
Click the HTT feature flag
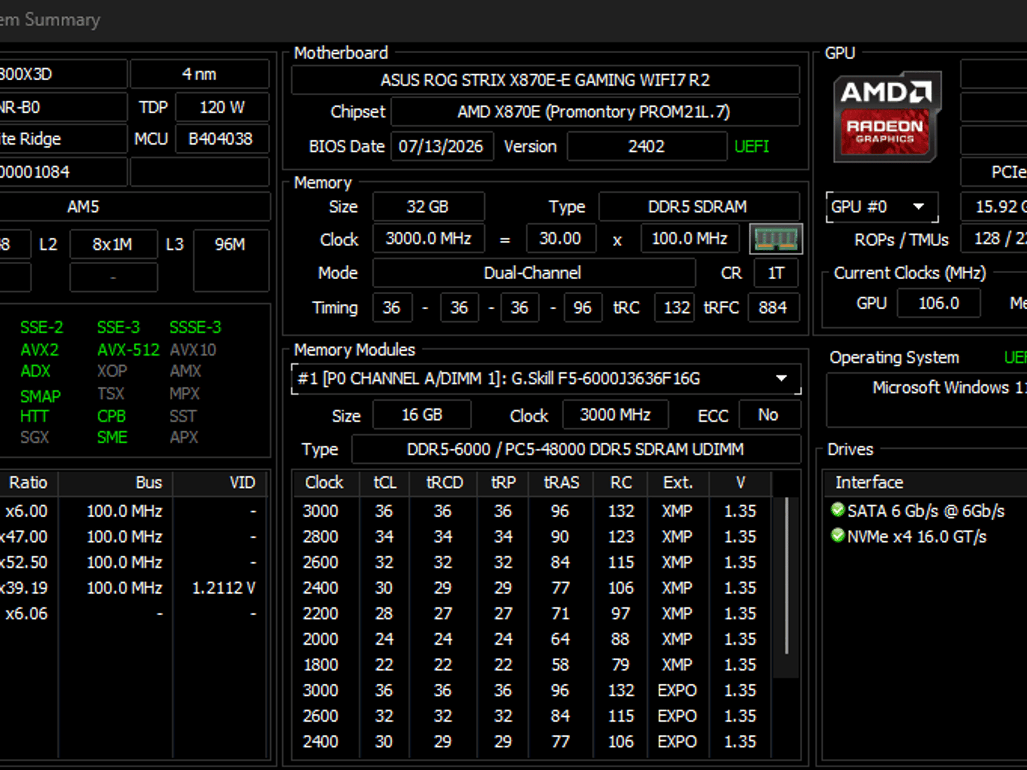(34, 416)
